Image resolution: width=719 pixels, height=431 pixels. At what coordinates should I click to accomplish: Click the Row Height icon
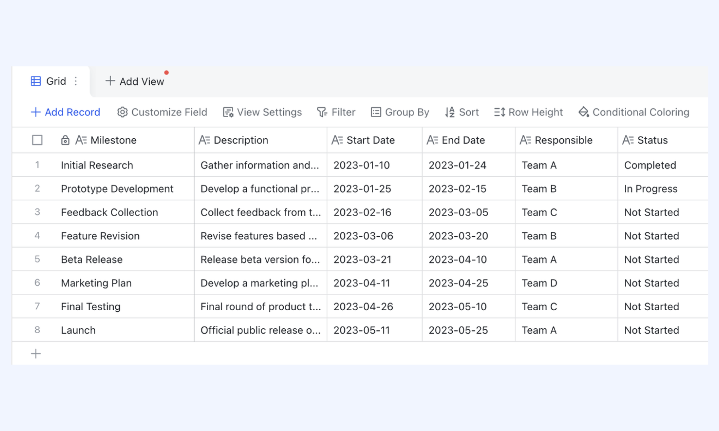tap(500, 112)
